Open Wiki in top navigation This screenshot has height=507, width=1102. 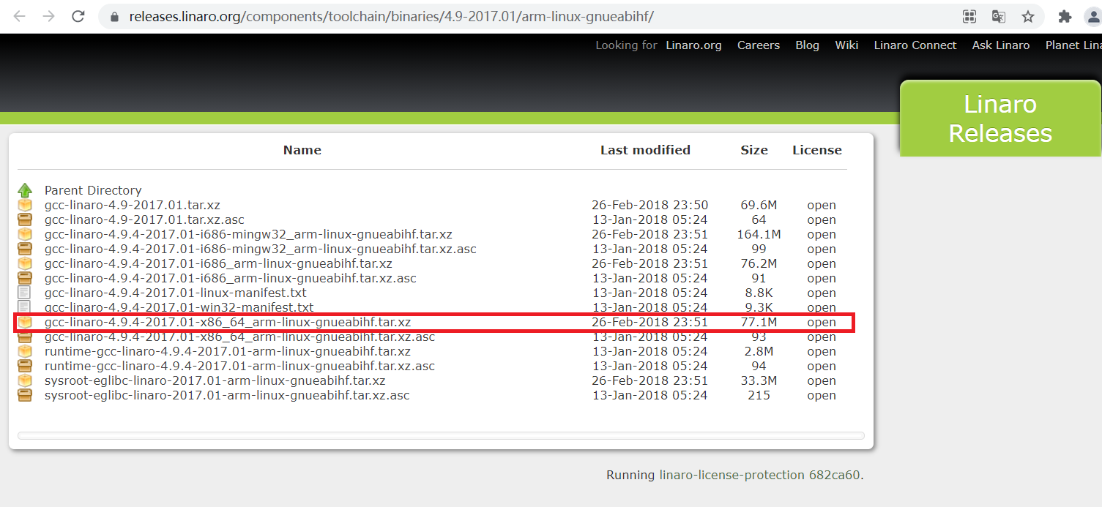click(x=846, y=45)
